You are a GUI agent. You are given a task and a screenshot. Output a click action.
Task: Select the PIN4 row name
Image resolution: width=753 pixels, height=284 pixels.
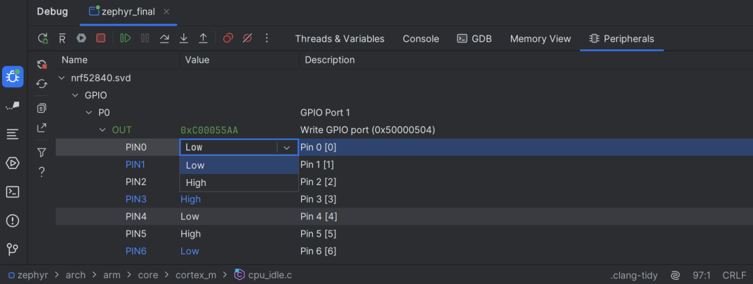(x=135, y=216)
